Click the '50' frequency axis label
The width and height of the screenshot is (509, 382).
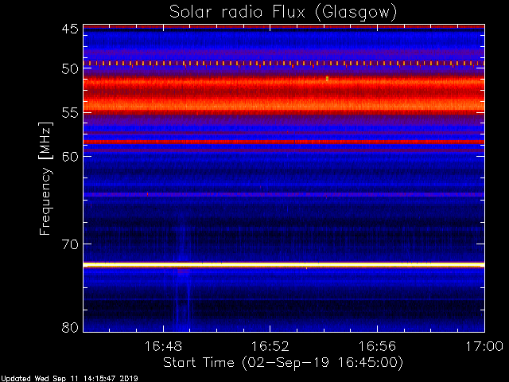70,69
